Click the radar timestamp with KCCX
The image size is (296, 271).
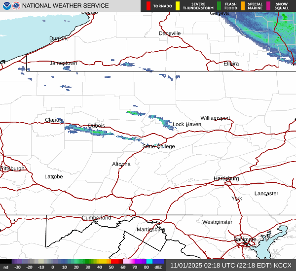(230, 265)
